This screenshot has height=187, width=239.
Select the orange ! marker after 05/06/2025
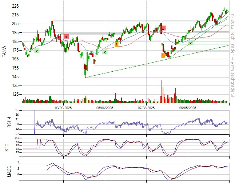116,44
